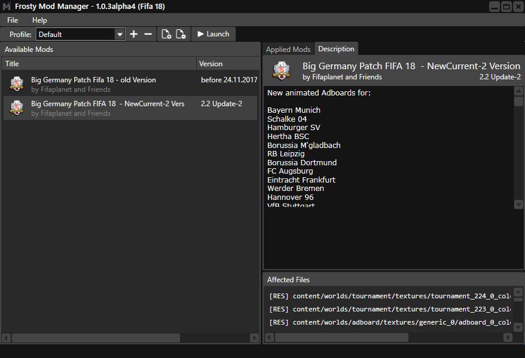Viewport: 525px width, 358px height.
Task: Launch the game with the Launch button
Action: [213, 34]
